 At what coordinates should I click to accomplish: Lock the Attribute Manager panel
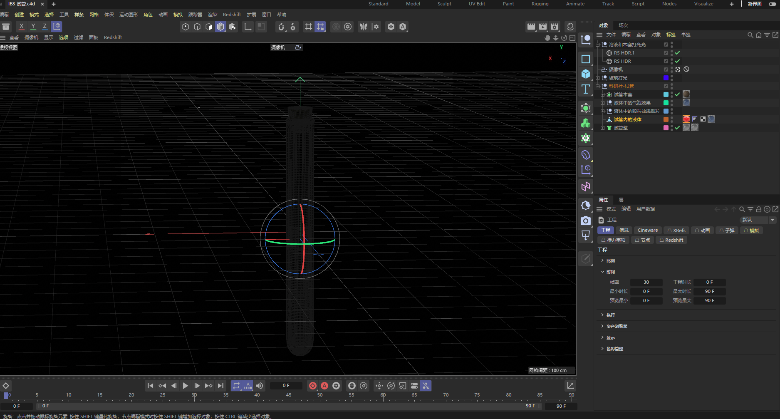(759, 209)
